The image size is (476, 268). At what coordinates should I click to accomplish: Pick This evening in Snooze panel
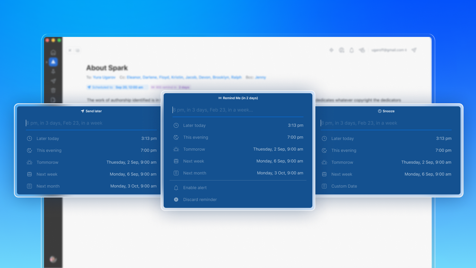pos(386,150)
